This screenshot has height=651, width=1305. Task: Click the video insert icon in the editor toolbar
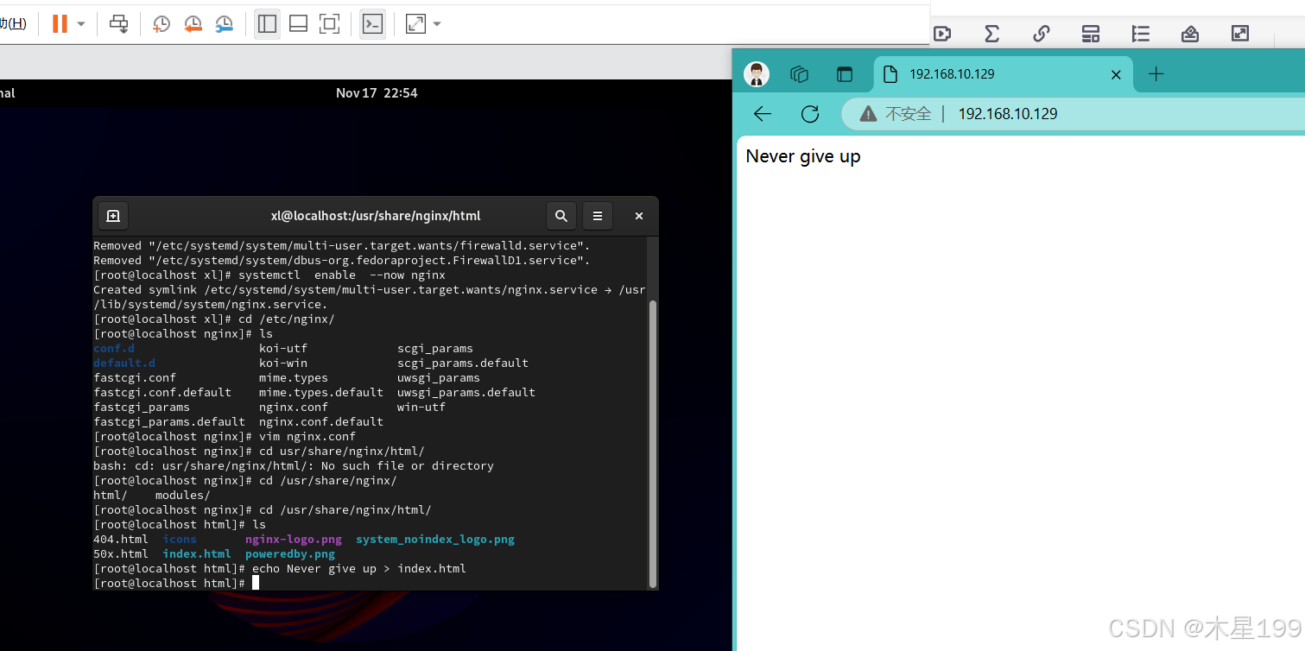coord(942,34)
